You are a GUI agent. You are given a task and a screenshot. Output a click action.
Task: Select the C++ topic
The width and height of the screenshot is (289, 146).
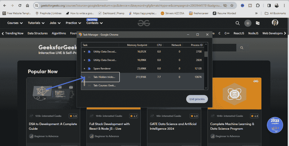pos(227,33)
